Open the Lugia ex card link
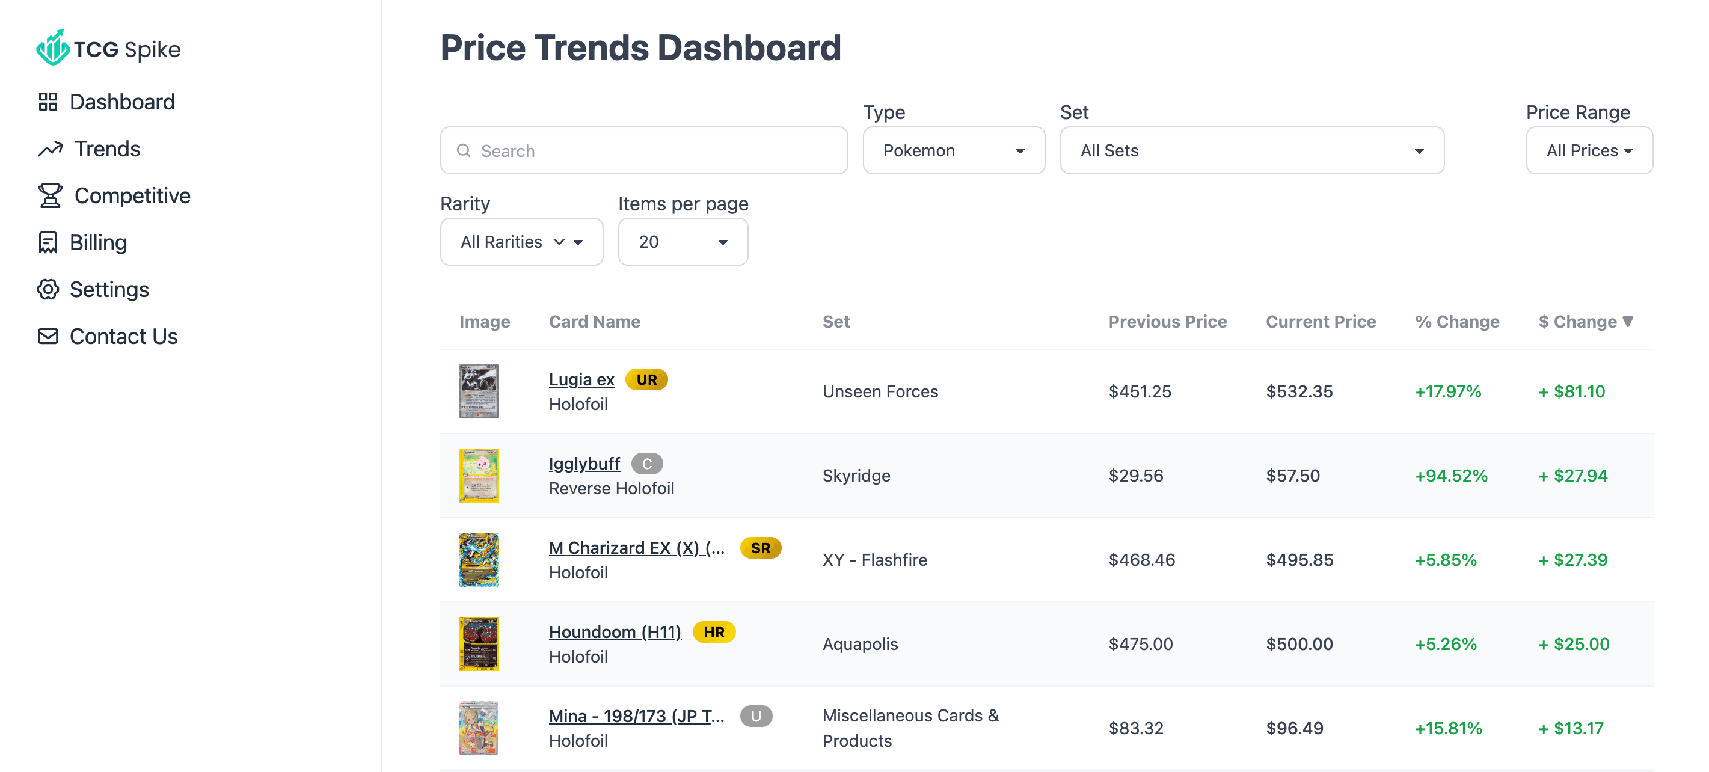Viewport: 1709px width, 772px height. click(x=581, y=379)
